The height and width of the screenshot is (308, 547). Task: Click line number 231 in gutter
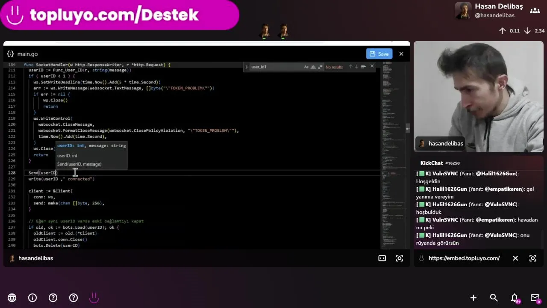12,191
